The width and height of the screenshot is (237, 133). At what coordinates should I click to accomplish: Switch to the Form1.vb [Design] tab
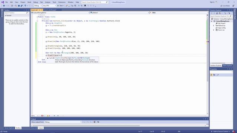[50, 10]
